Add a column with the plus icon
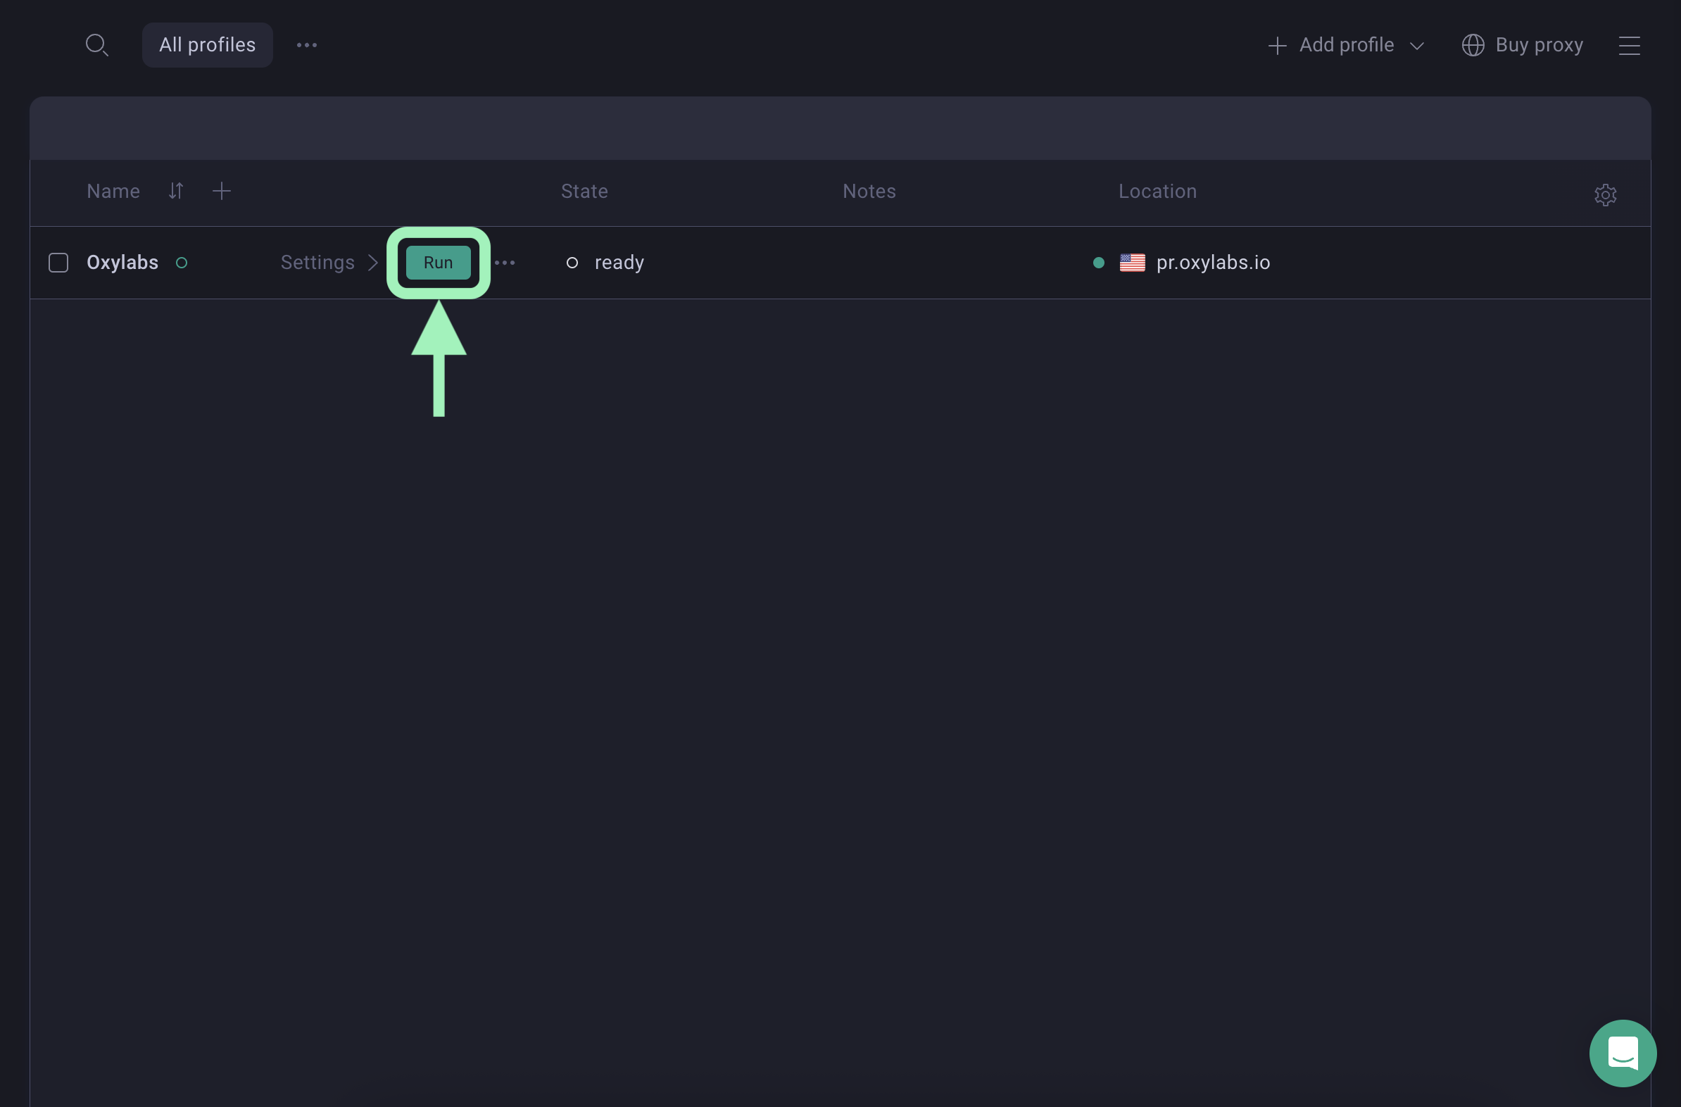The width and height of the screenshot is (1681, 1107). (x=222, y=191)
